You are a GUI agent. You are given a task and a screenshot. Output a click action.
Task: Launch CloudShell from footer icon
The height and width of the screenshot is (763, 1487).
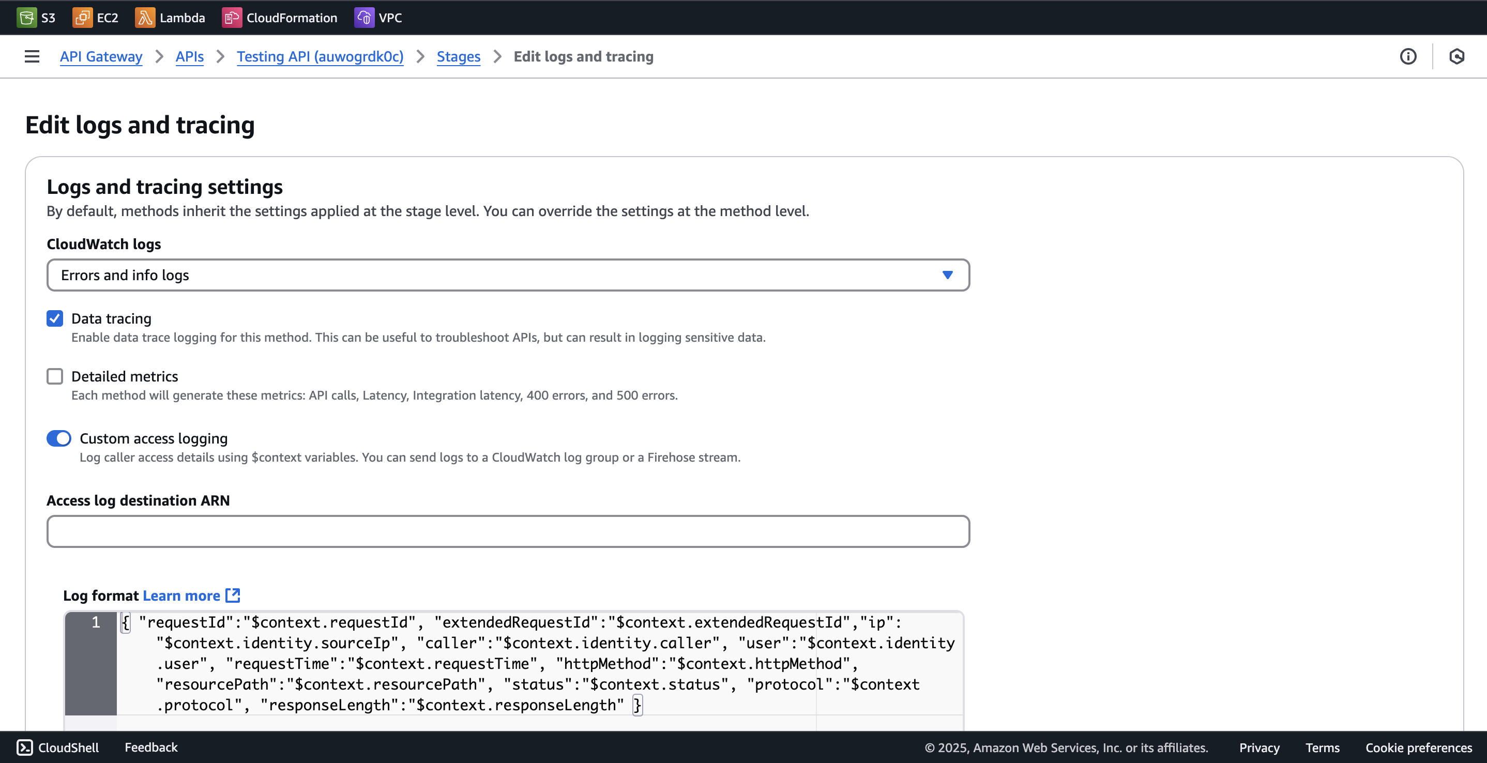click(25, 747)
